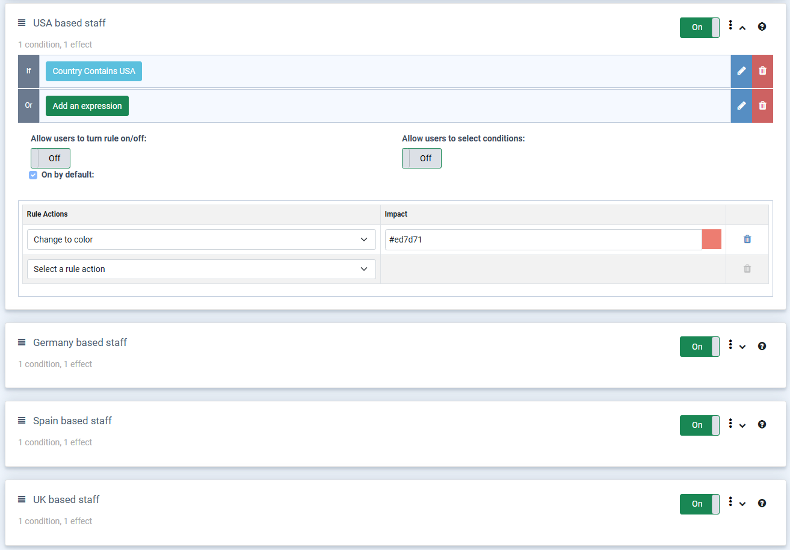Click the help icon for Germany based staff
790x550 pixels.
coord(762,345)
